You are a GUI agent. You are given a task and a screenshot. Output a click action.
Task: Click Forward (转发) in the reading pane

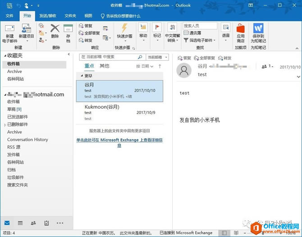click(225, 58)
